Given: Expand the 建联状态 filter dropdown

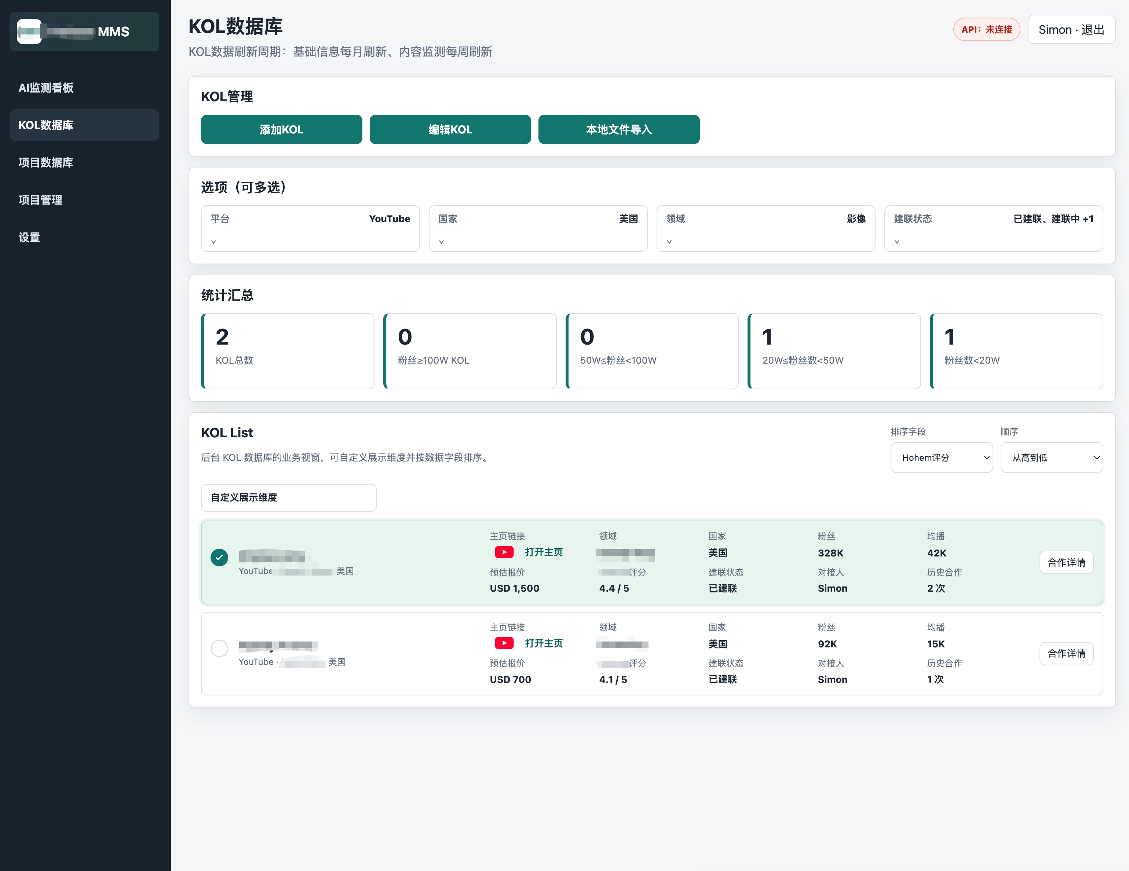Looking at the screenshot, I should click(994, 228).
